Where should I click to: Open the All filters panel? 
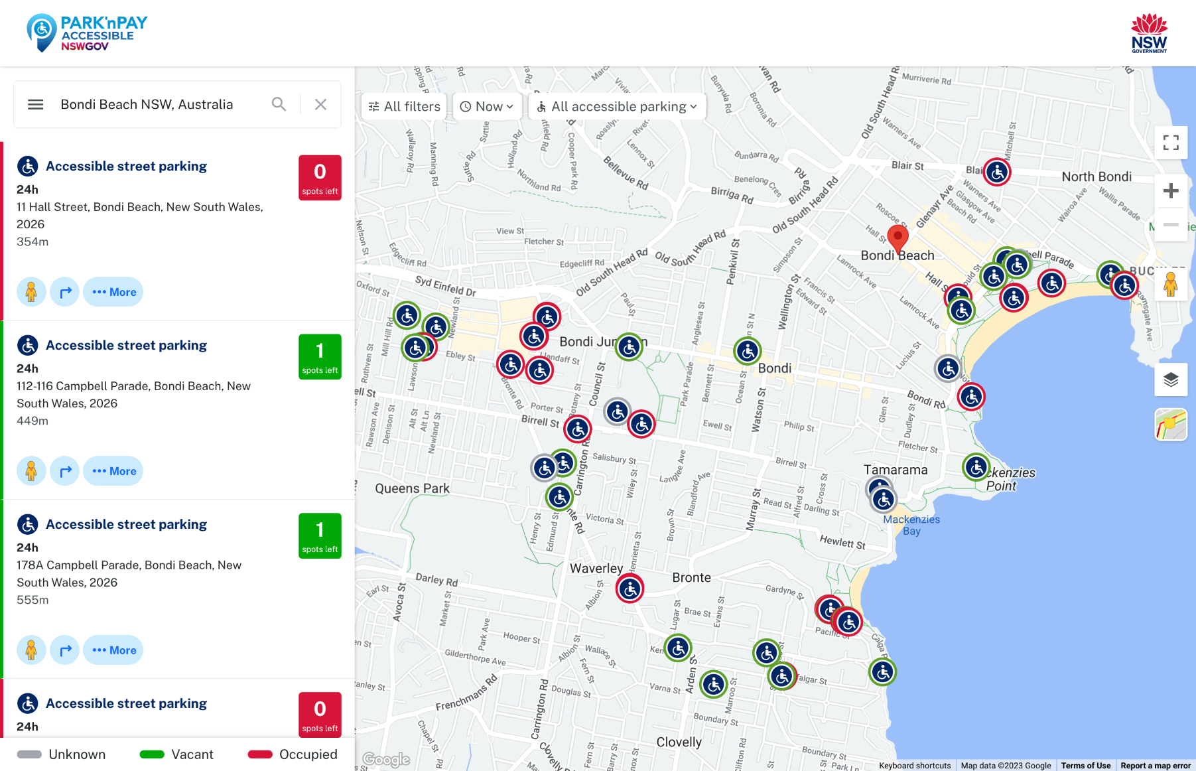pyautogui.click(x=405, y=107)
